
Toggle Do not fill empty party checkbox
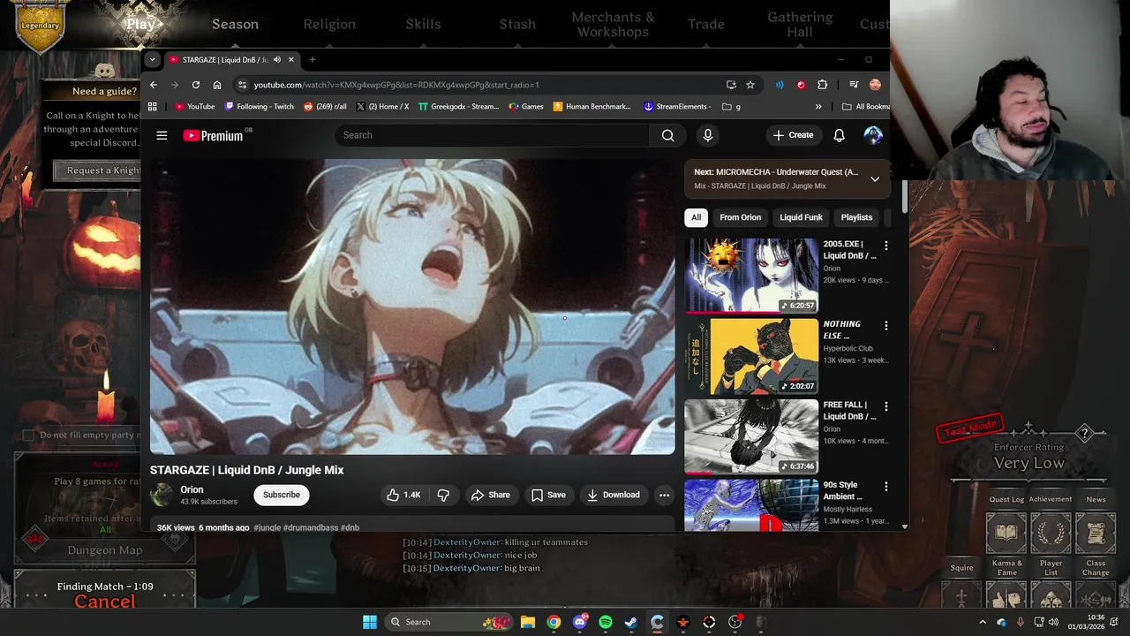pyautogui.click(x=28, y=435)
